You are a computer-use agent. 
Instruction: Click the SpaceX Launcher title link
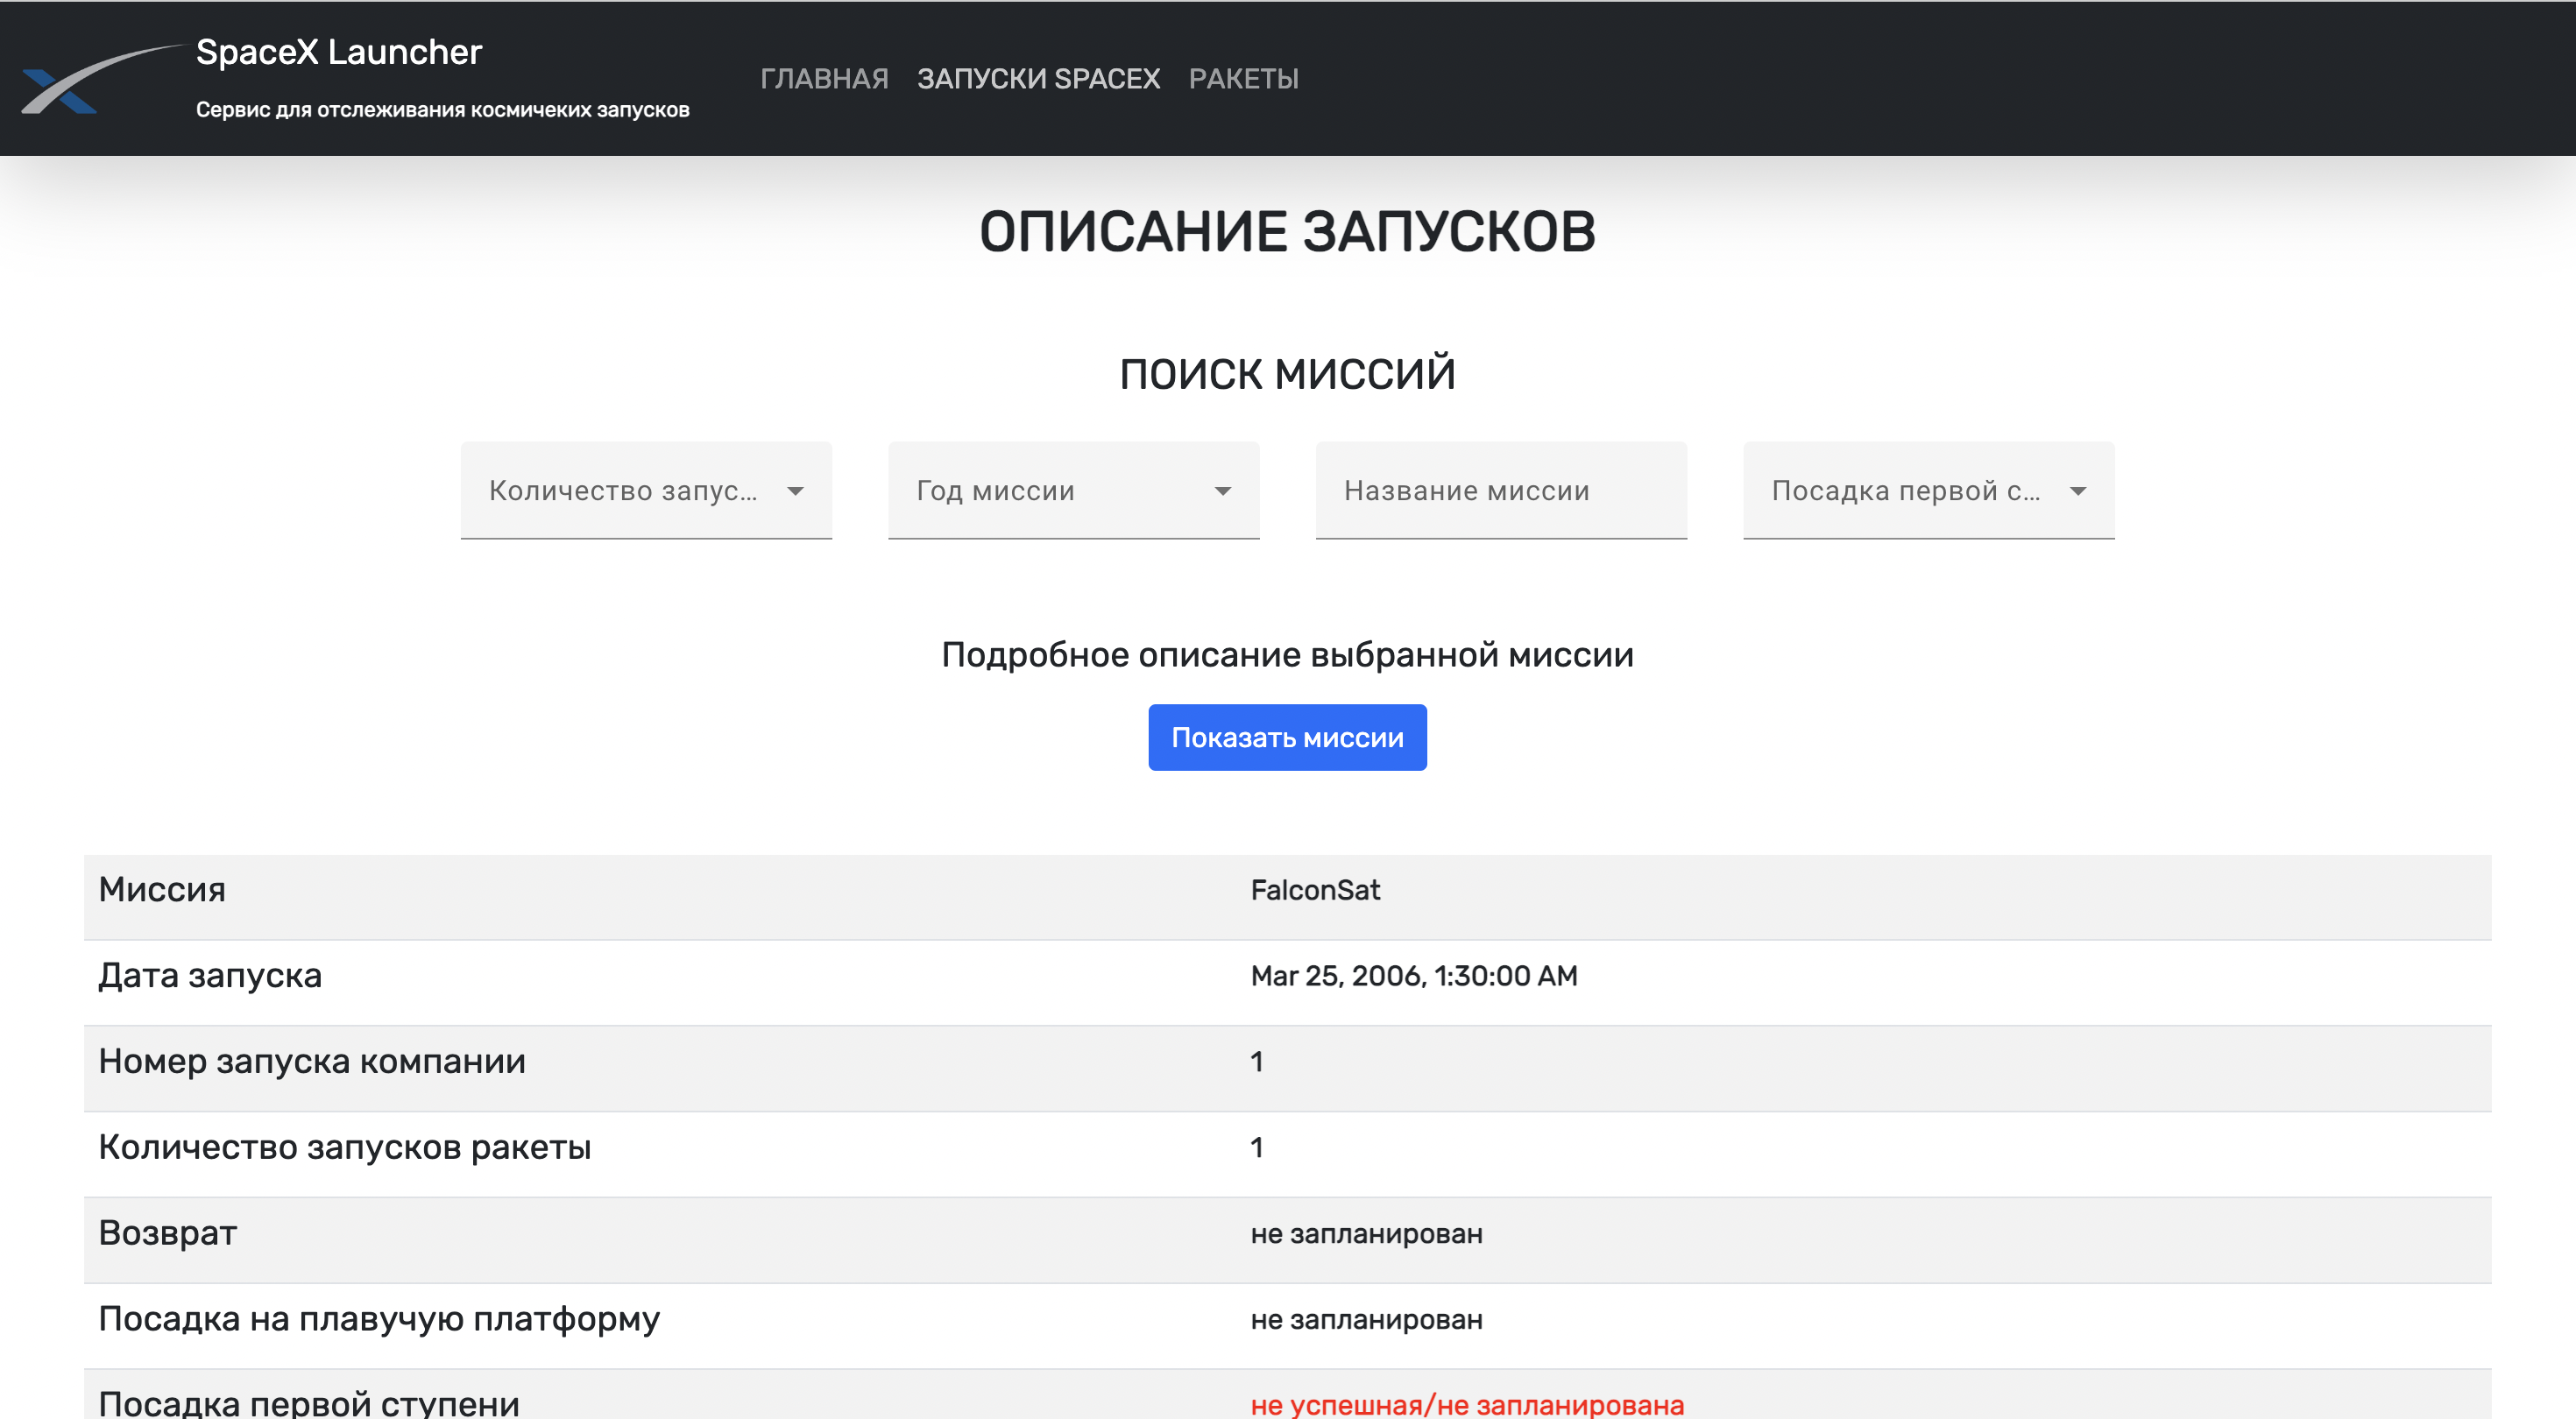338,52
